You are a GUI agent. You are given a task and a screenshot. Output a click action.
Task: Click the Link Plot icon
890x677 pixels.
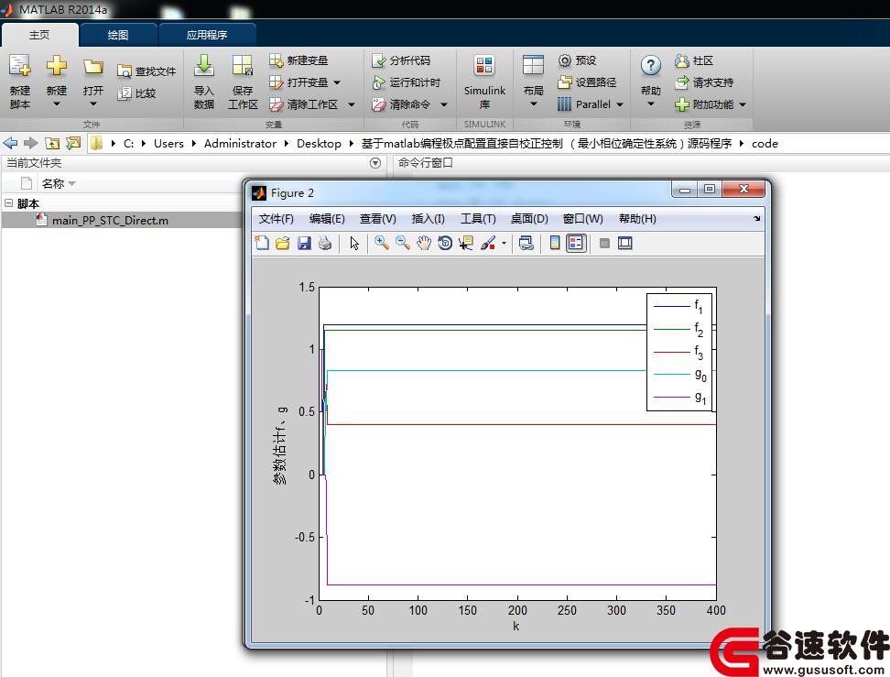pyautogui.click(x=526, y=243)
